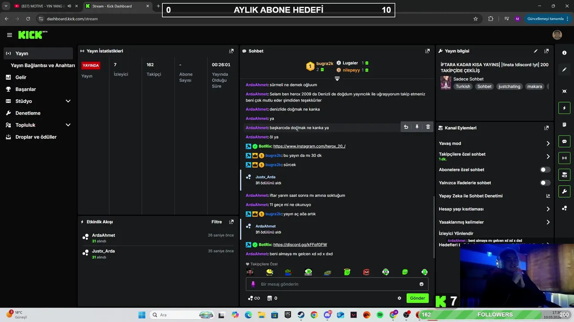The height and width of the screenshot is (322, 574).
Task: Toggle Abonelere özel sohbet switch
Action: (545, 170)
